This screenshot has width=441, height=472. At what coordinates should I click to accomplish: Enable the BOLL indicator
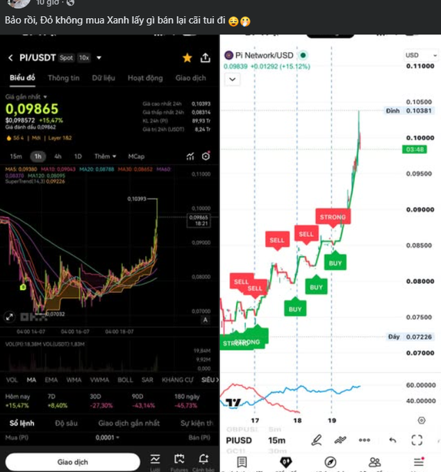pos(125,380)
